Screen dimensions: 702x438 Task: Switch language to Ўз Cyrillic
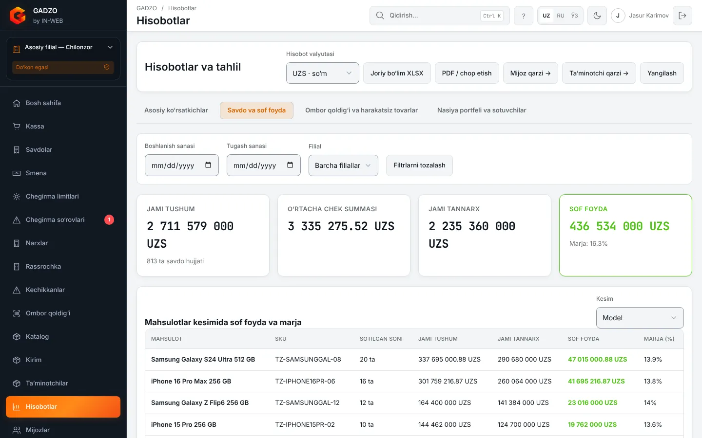[x=575, y=16]
